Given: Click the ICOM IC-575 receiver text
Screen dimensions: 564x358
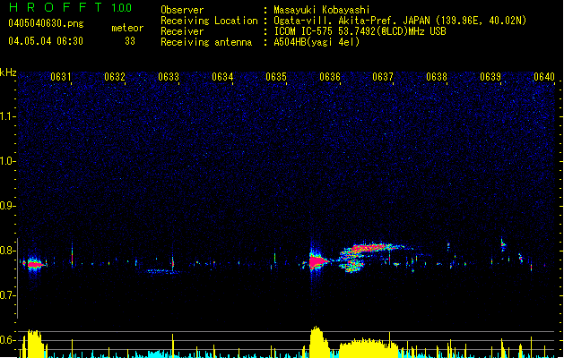Looking at the screenshot, I should pos(360,31).
